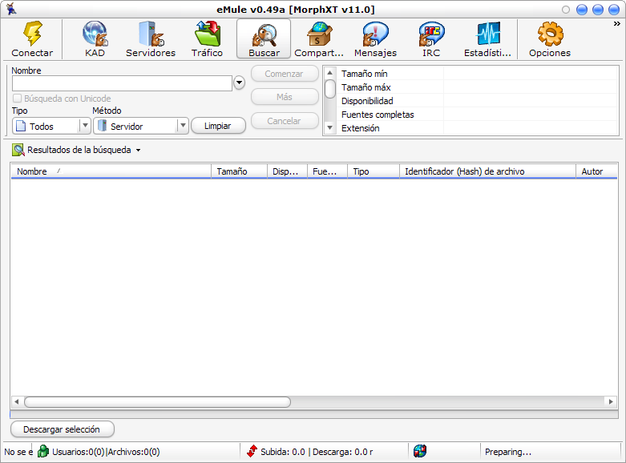This screenshot has height=463, width=626.
Task: Open the Compartidos shared files view
Action: tap(319, 34)
